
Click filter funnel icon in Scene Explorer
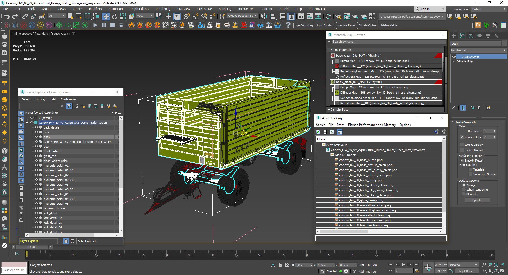pyautogui.click(x=69, y=106)
